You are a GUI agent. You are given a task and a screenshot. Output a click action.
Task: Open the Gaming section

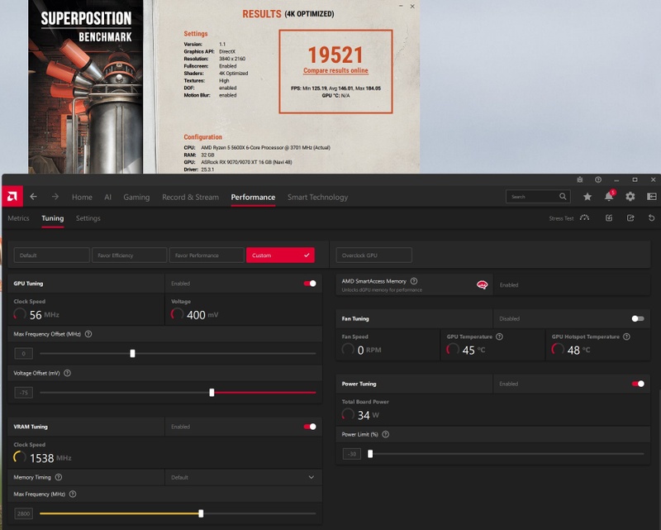(x=136, y=197)
